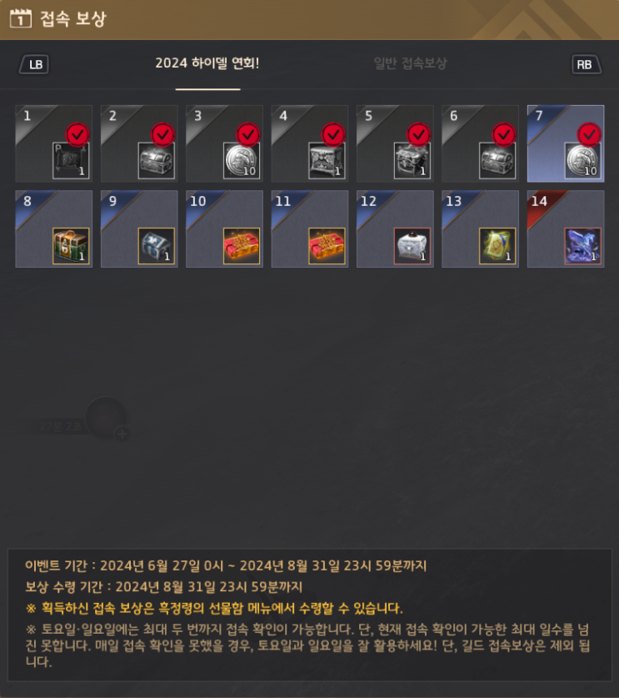Click the day 4 ornate chest reward
Screen dimensions: 619x698
(327, 161)
